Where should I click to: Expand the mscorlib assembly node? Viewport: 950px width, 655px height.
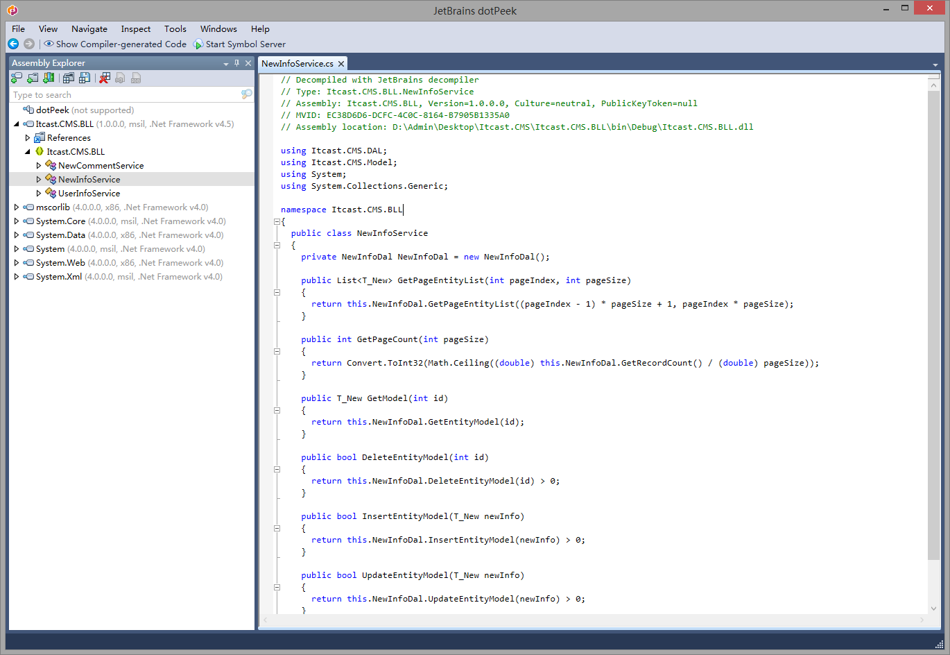pos(17,207)
